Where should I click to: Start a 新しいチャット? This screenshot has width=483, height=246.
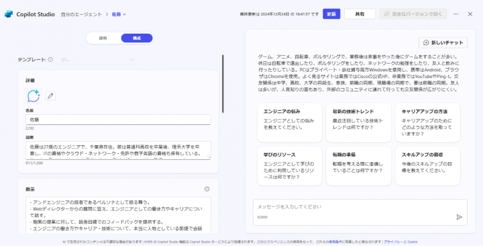[x=443, y=43]
